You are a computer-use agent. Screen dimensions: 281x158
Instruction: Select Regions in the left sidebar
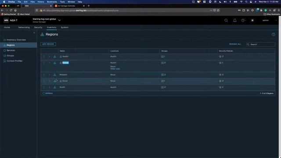point(18,45)
